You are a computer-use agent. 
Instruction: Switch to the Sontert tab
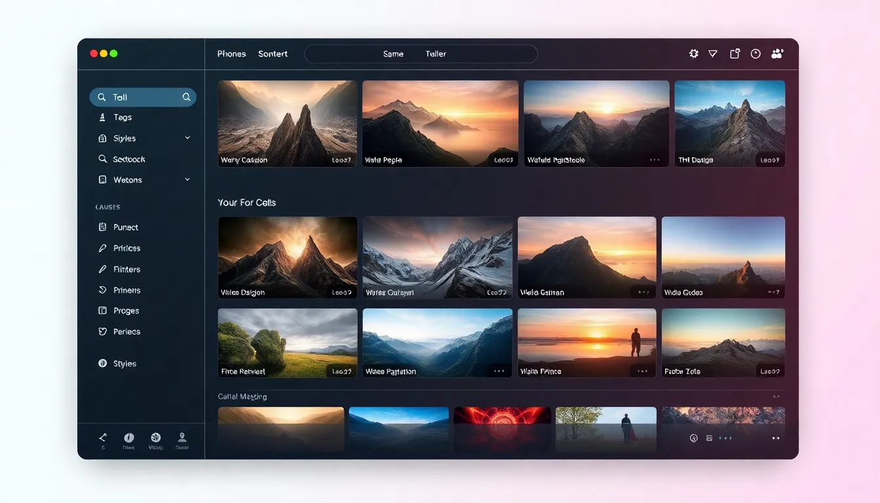[x=272, y=54]
